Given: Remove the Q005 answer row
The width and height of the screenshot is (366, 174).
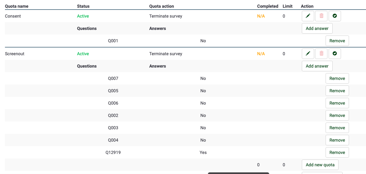Looking at the screenshot, I should point(337,91).
